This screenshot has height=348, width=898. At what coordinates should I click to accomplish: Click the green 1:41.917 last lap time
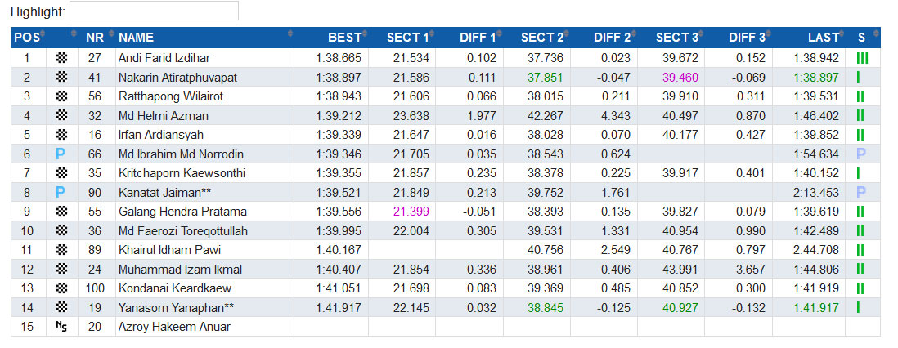coord(816,308)
